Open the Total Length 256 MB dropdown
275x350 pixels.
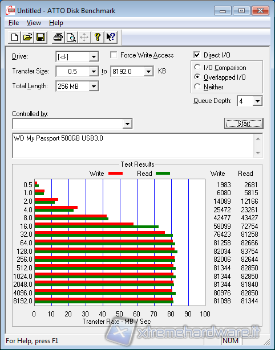(94, 86)
